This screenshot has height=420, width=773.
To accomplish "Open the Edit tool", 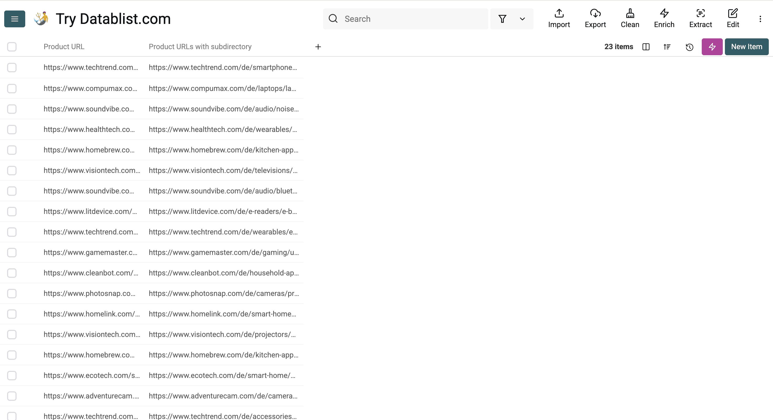I will click(733, 19).
